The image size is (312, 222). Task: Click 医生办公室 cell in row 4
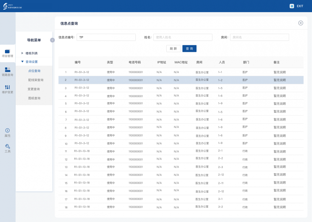coord(202,96)
